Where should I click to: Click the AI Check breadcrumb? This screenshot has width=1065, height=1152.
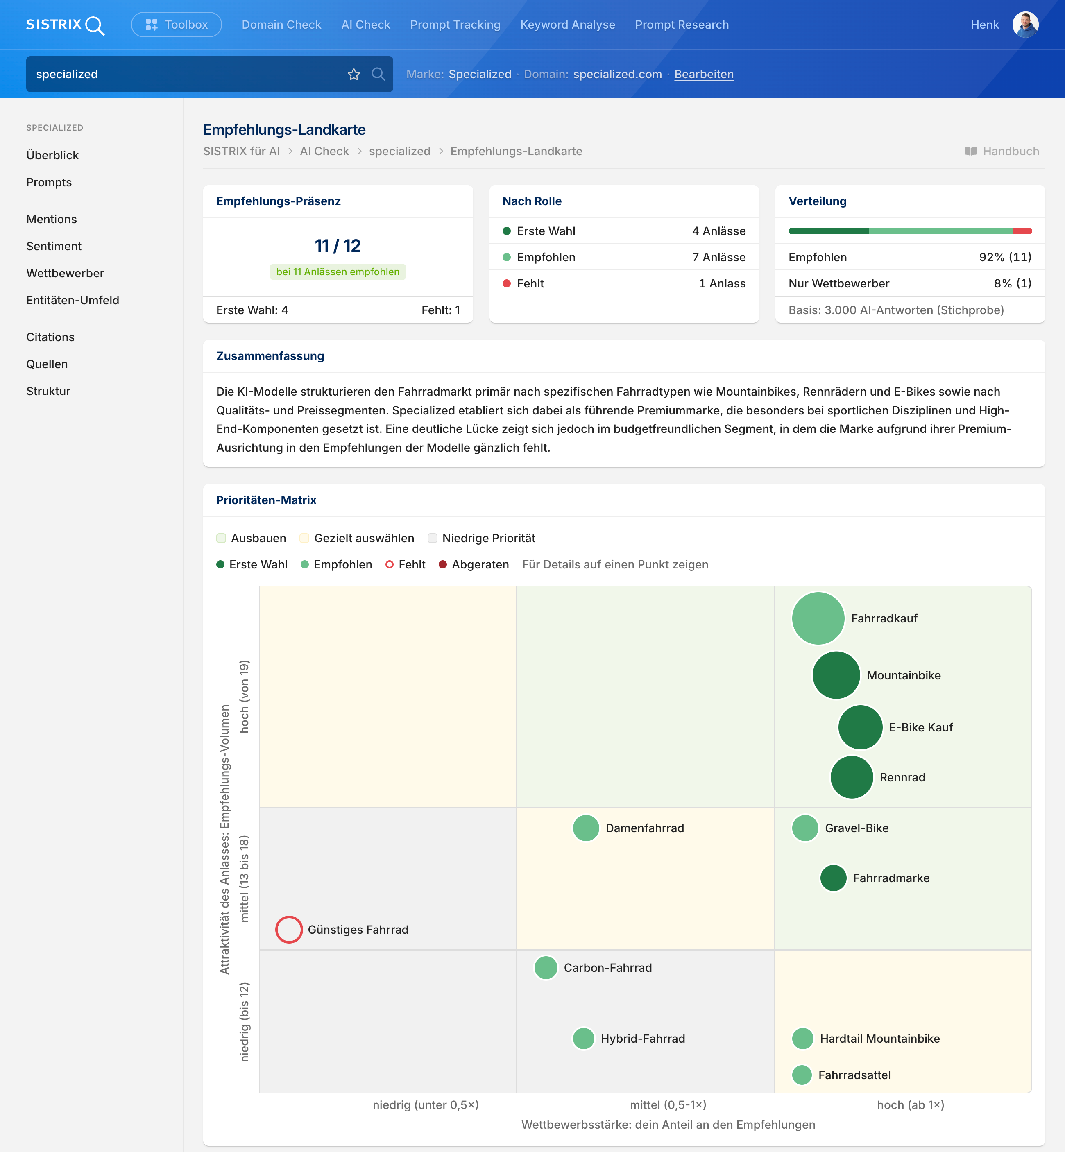point(324,151)
